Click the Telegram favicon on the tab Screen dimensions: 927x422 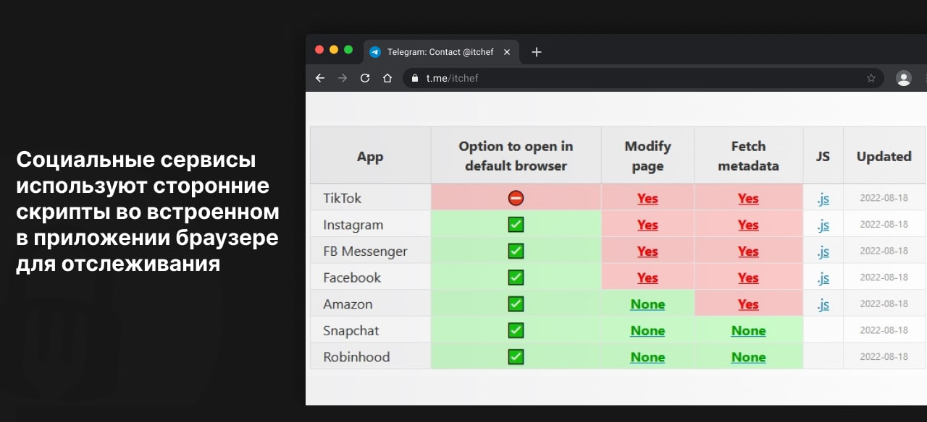coord(375,52)
